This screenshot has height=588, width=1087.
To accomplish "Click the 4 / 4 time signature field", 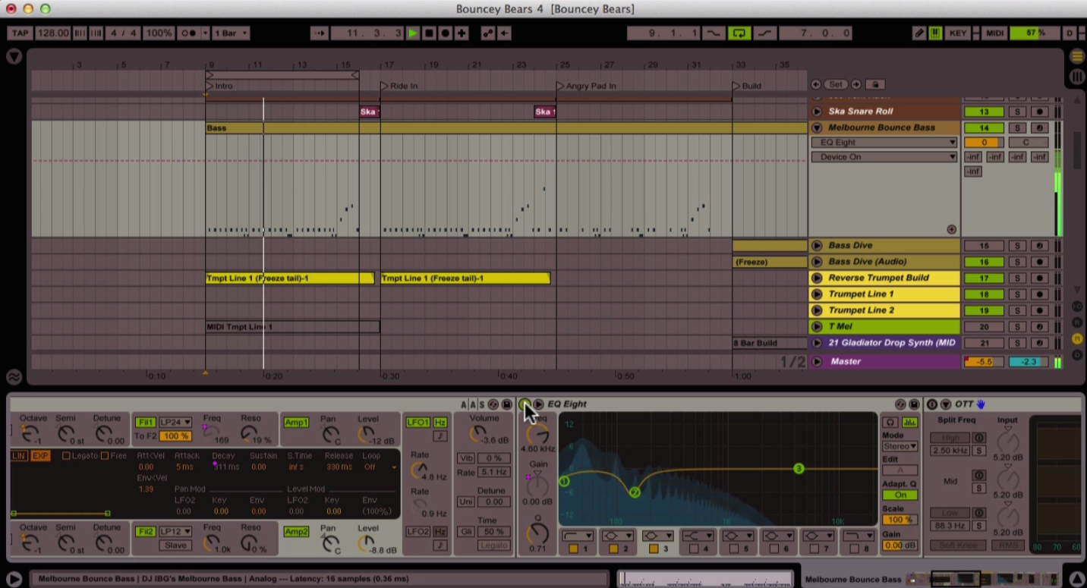I will tap(123, 33).
